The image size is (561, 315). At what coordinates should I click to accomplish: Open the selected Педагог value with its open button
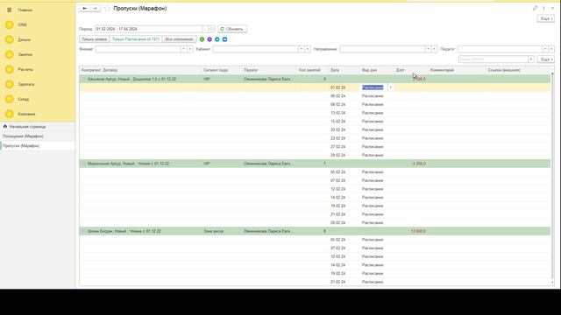[551, 49]
